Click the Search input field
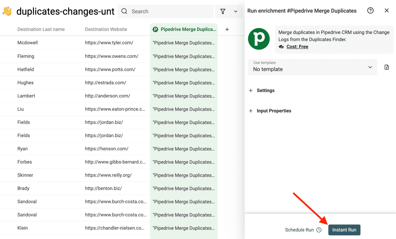396x239 pixels. pos(166,12)
